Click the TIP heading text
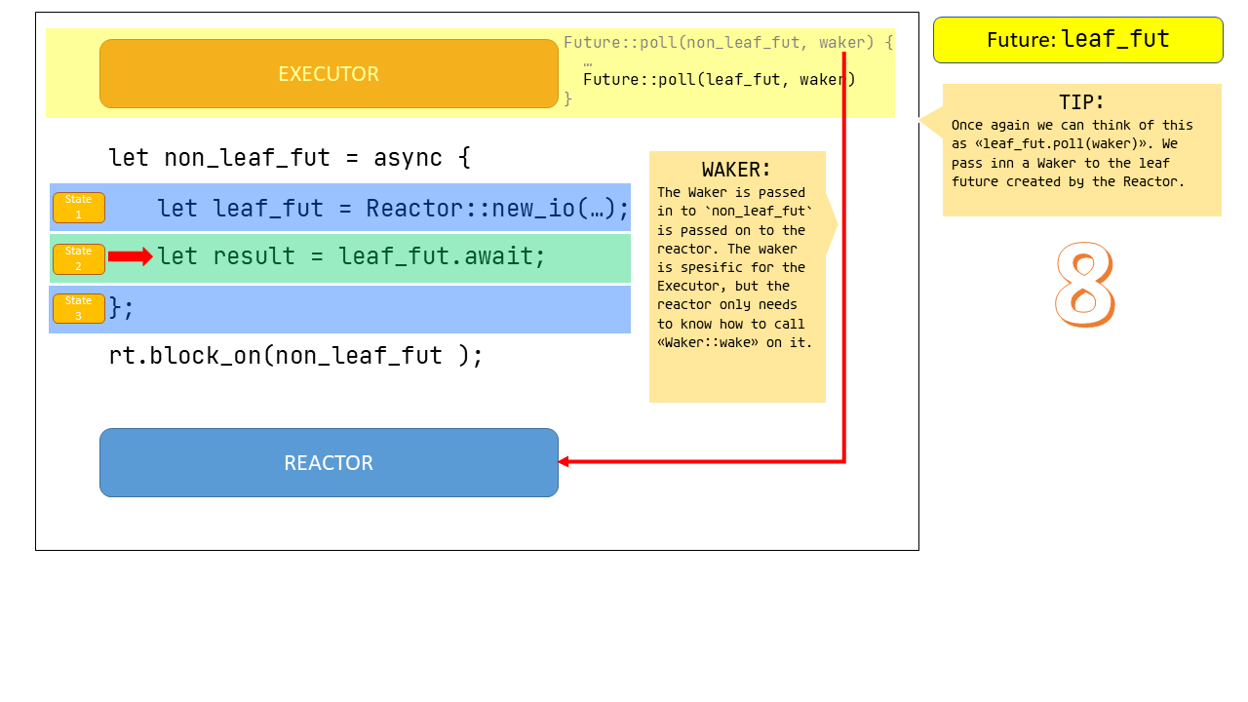Viewport: 1248px width, 702px height. click(x=1081, y=102)
